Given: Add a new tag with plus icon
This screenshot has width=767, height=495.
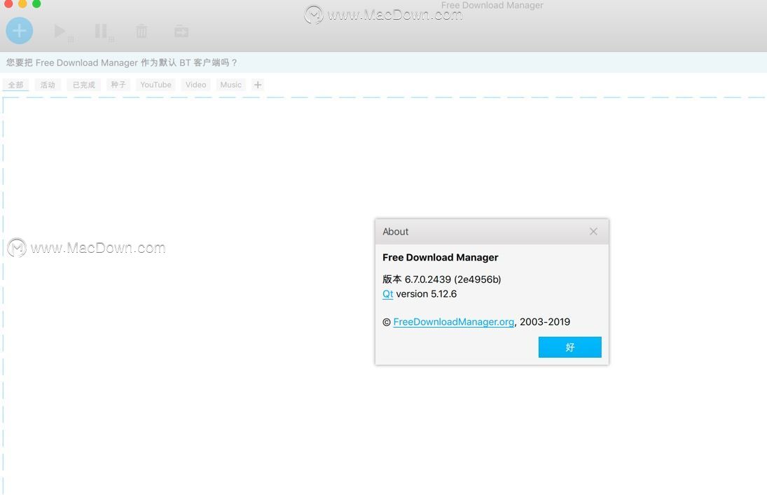Looking at the screenshot, I should [x=258, y=85].
